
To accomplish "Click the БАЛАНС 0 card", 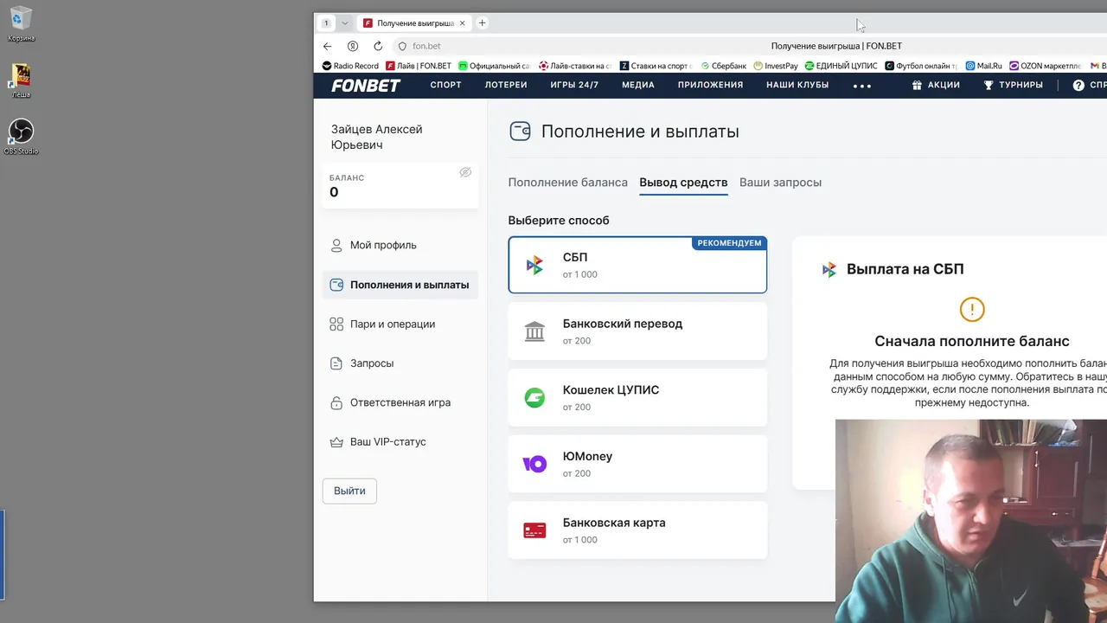I will tap(400, 186).
